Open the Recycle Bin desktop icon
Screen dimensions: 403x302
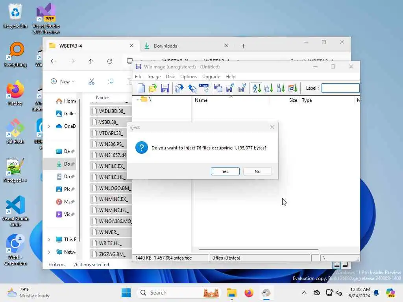[15, 16]
